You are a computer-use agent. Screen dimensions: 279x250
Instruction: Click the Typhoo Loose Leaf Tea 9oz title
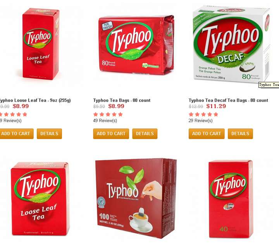35,100
